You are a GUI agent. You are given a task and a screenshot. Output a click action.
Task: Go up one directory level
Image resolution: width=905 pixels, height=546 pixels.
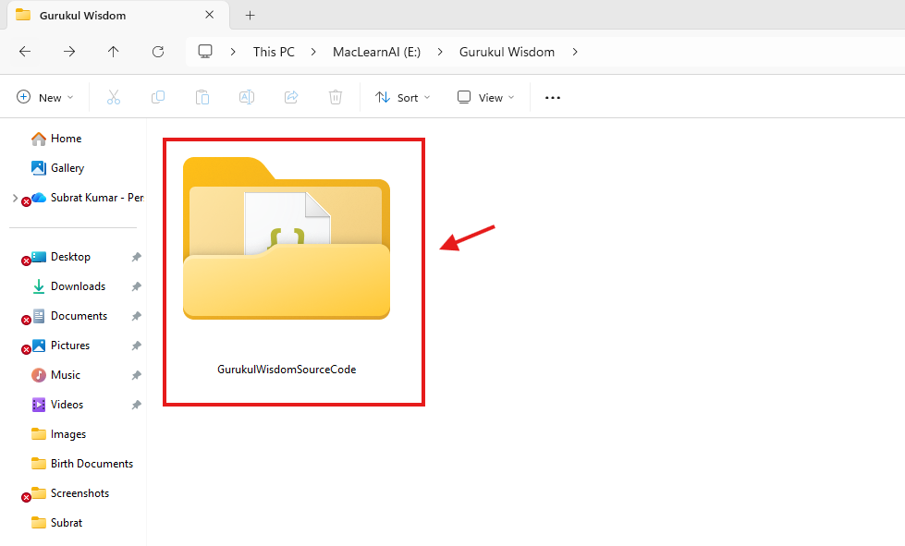point(114,52)
